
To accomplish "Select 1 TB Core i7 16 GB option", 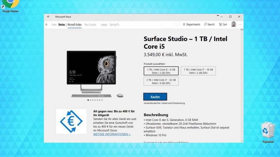I will click(198, 71).
